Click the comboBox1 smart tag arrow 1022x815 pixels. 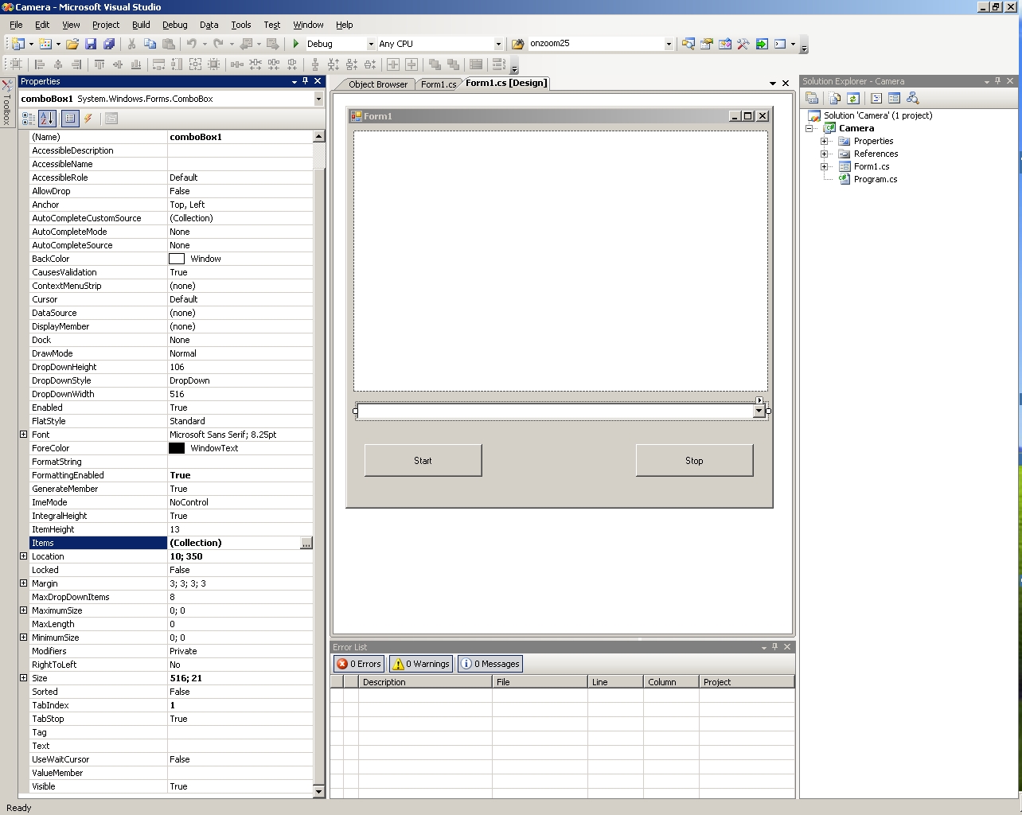tap(759, 400)
